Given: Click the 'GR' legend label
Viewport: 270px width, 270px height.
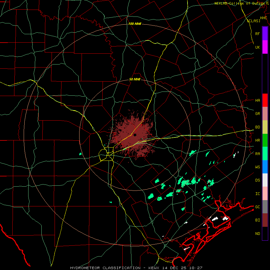Looking at the screenshot, I should pyautogui.click(x=257, y=114).
